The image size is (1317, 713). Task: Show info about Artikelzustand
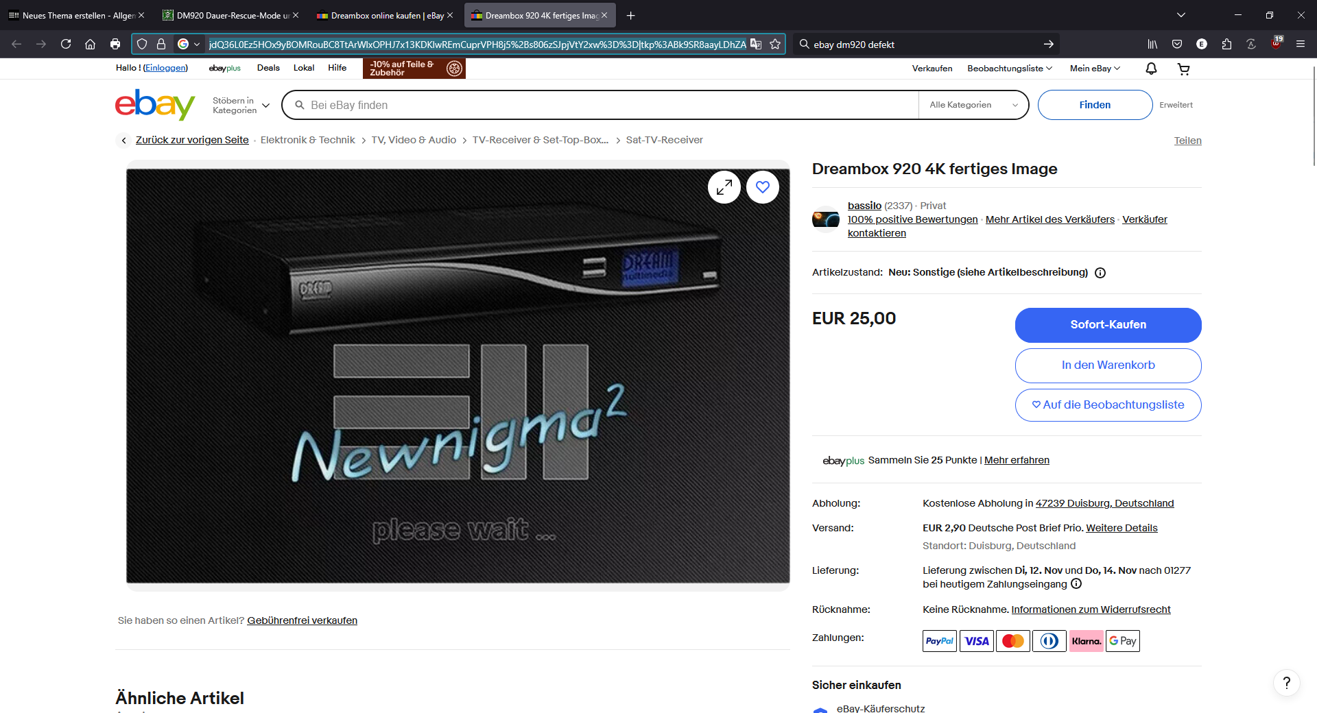click(x=1100, y=273)
